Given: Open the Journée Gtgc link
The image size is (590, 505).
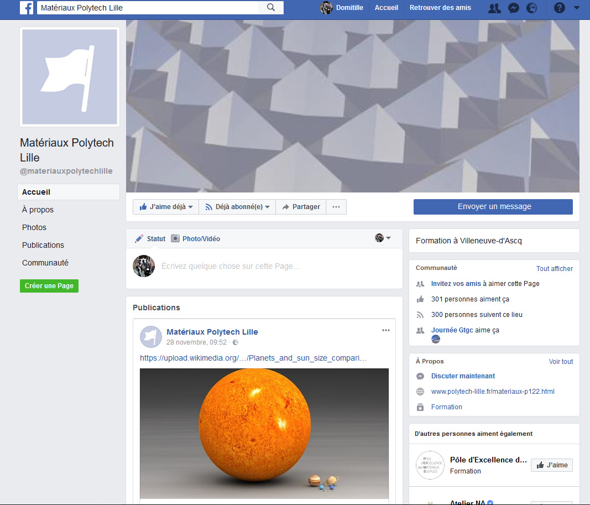Looking at the screenshot, I should pyautogui.click(x=452, y=330).
